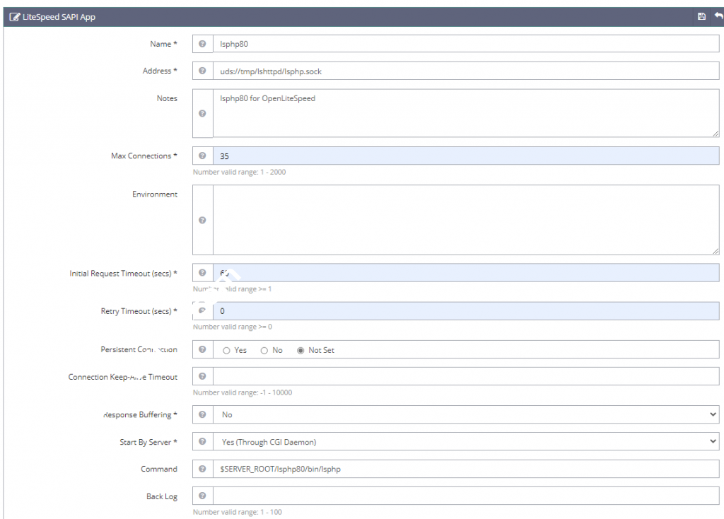The image size is (724, 519).
Task: Show help for Back Log
Action: (202, 496)
